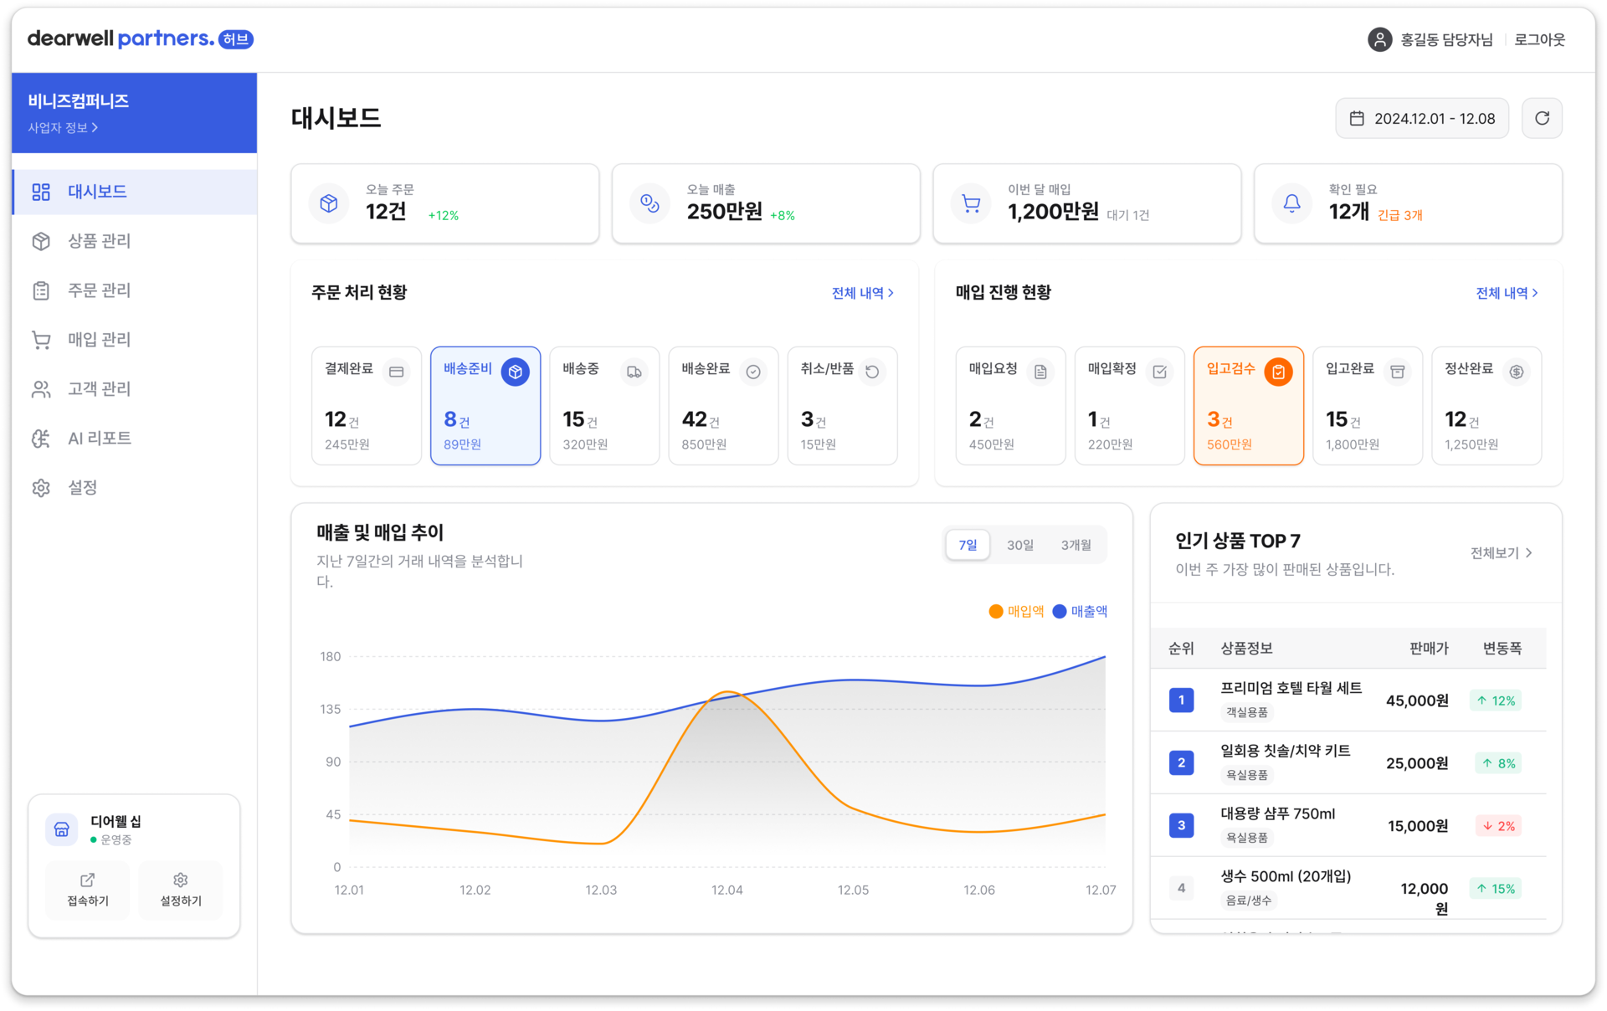Click the 입고검수 clipboard icon
The width and height of the screenshot is (1607, 1011).
point(1278,372)
